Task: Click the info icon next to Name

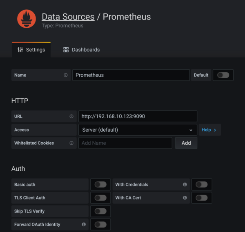Action: 66,75
